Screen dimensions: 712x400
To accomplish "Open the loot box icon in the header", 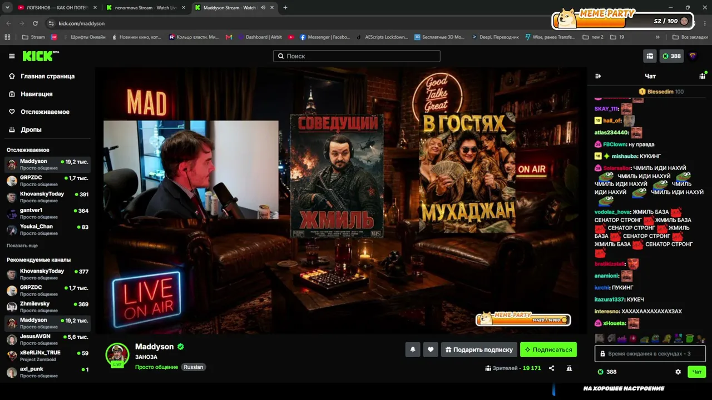I will [649, 56].
